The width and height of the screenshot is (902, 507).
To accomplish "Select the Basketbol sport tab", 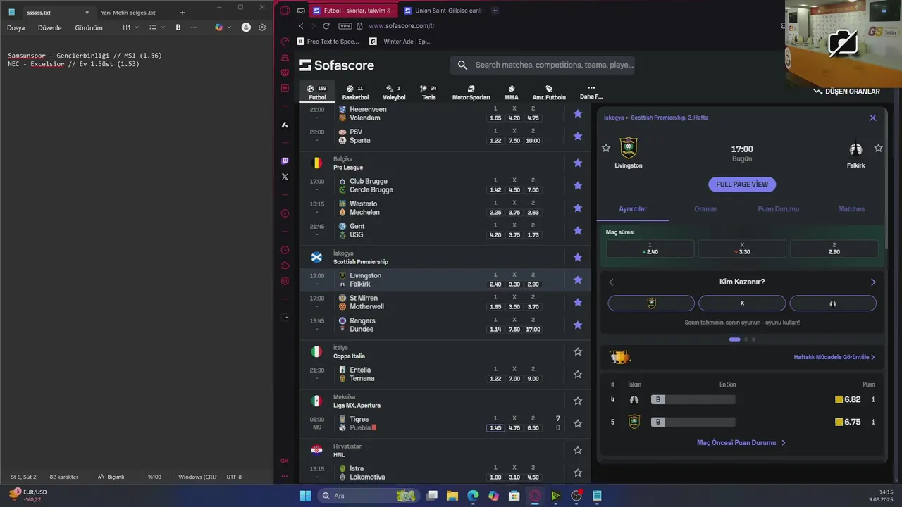I will (x=355, y=92).
